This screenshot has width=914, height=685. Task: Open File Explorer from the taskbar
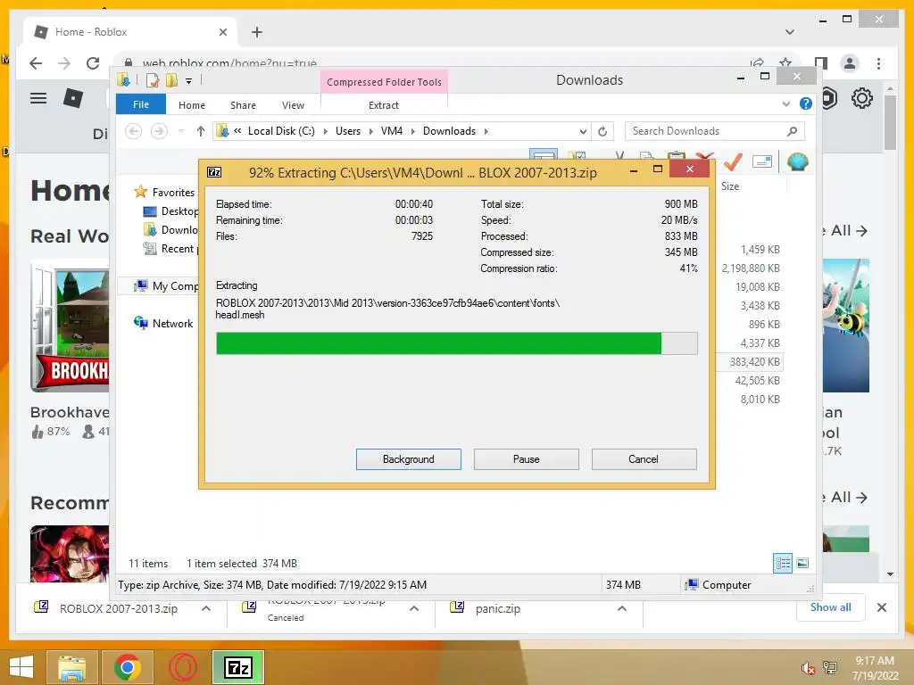pyautogui.click(x=71, y=667)
